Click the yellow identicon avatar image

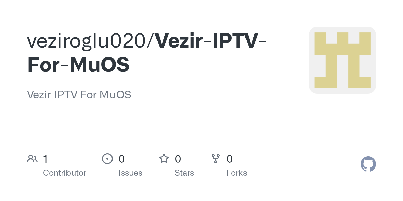342,60
